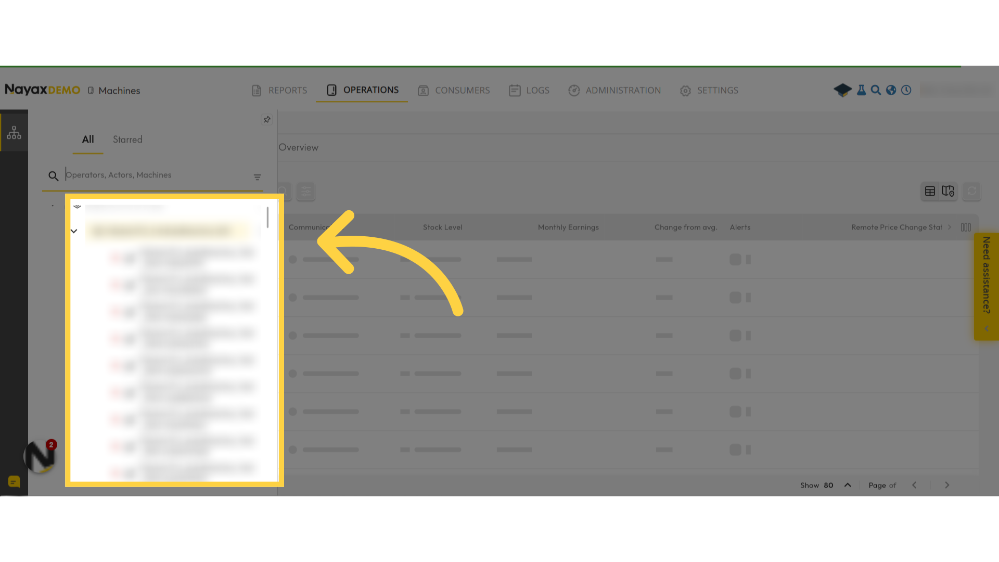Open the SETTINGS menu
This screenshot has width=999, height=562.
709,91
